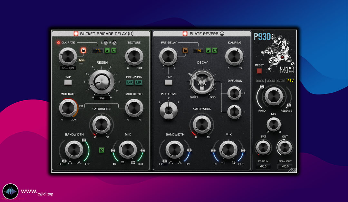Viewport: 348px width, 202px height.
Task: Select the DUCK mode tab
Action: [x=260, y=81]
